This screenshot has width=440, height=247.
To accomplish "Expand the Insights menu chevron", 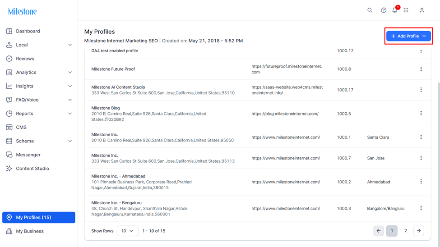I will click(70, 86).
